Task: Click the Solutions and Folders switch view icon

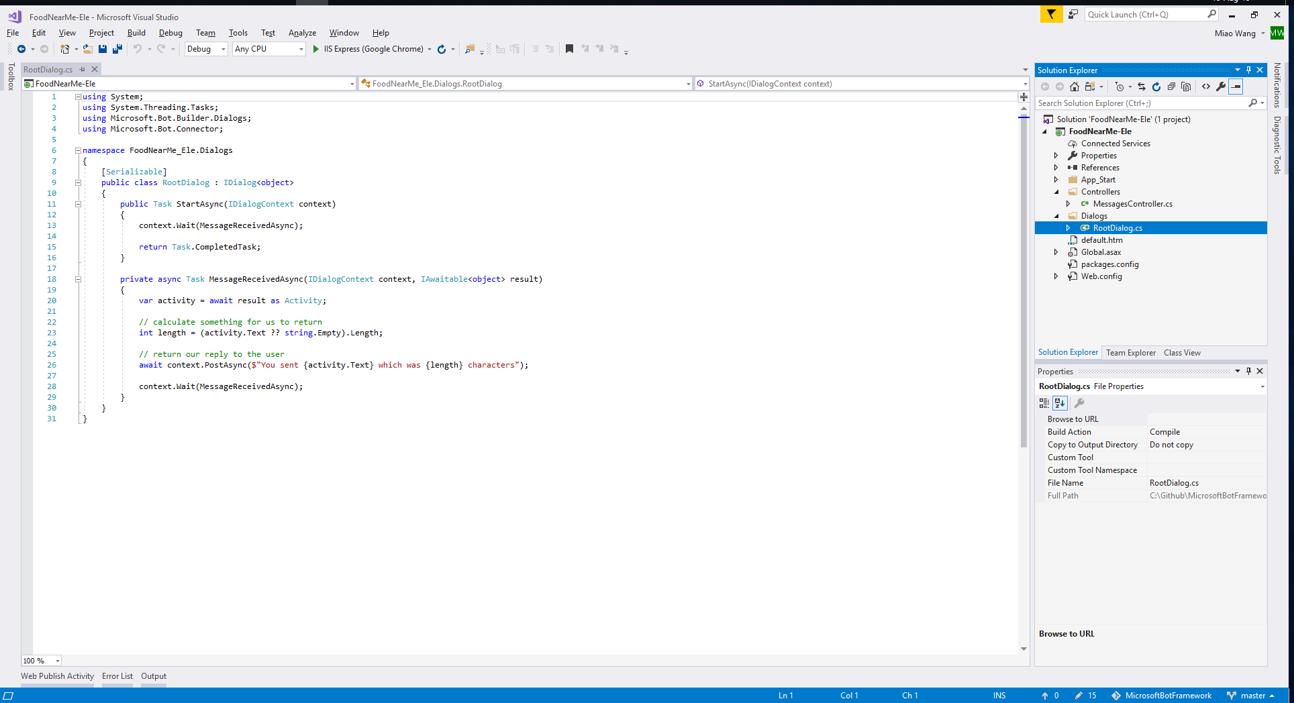Action: [x=1090, y=87]
